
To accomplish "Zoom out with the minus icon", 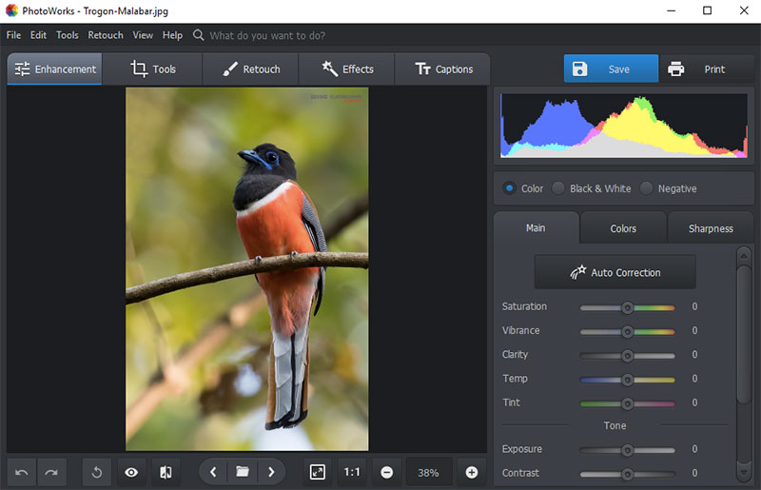I will pyautogui.click(x=387, y=472).
